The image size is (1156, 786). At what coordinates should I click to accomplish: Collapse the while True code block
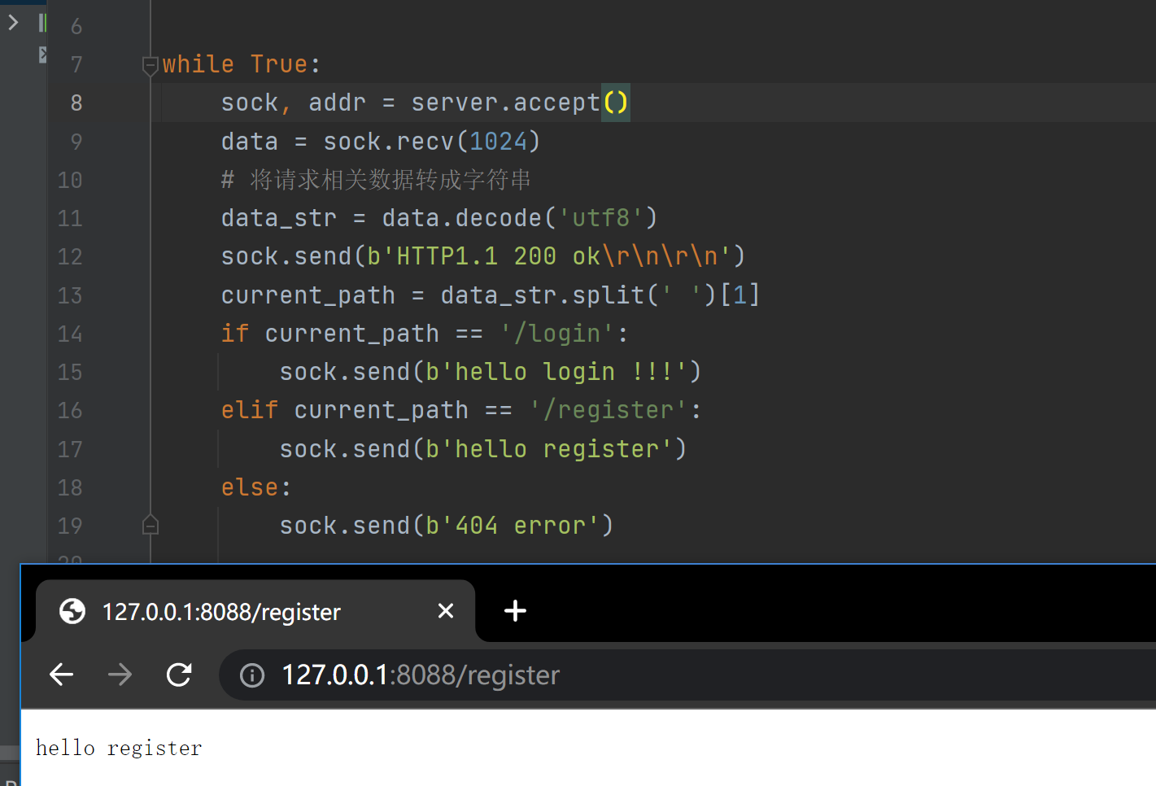(x=150, y=65)
